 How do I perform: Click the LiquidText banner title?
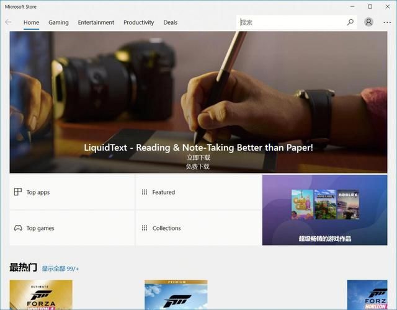tap(198, 148)
